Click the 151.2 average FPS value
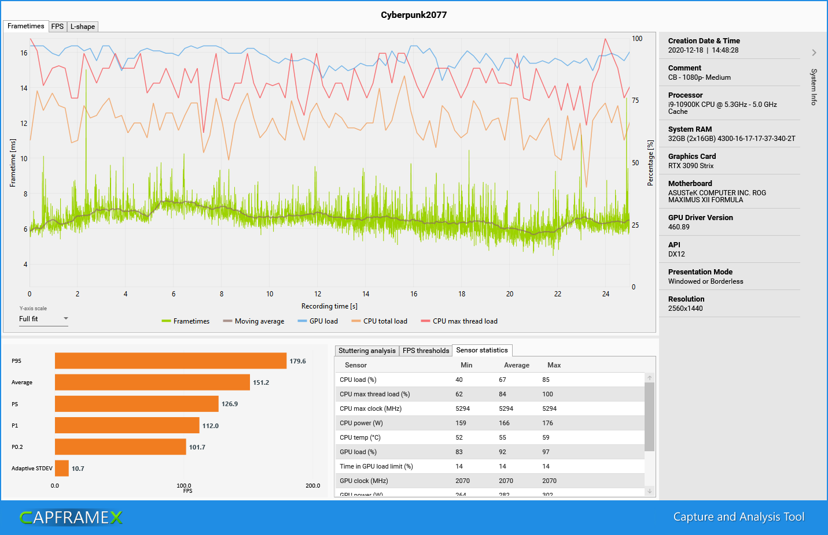Screen dimensions: 828x535 [261, 382]
